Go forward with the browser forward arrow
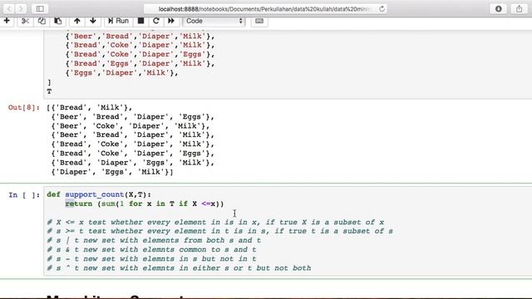 tap(21, 9)
